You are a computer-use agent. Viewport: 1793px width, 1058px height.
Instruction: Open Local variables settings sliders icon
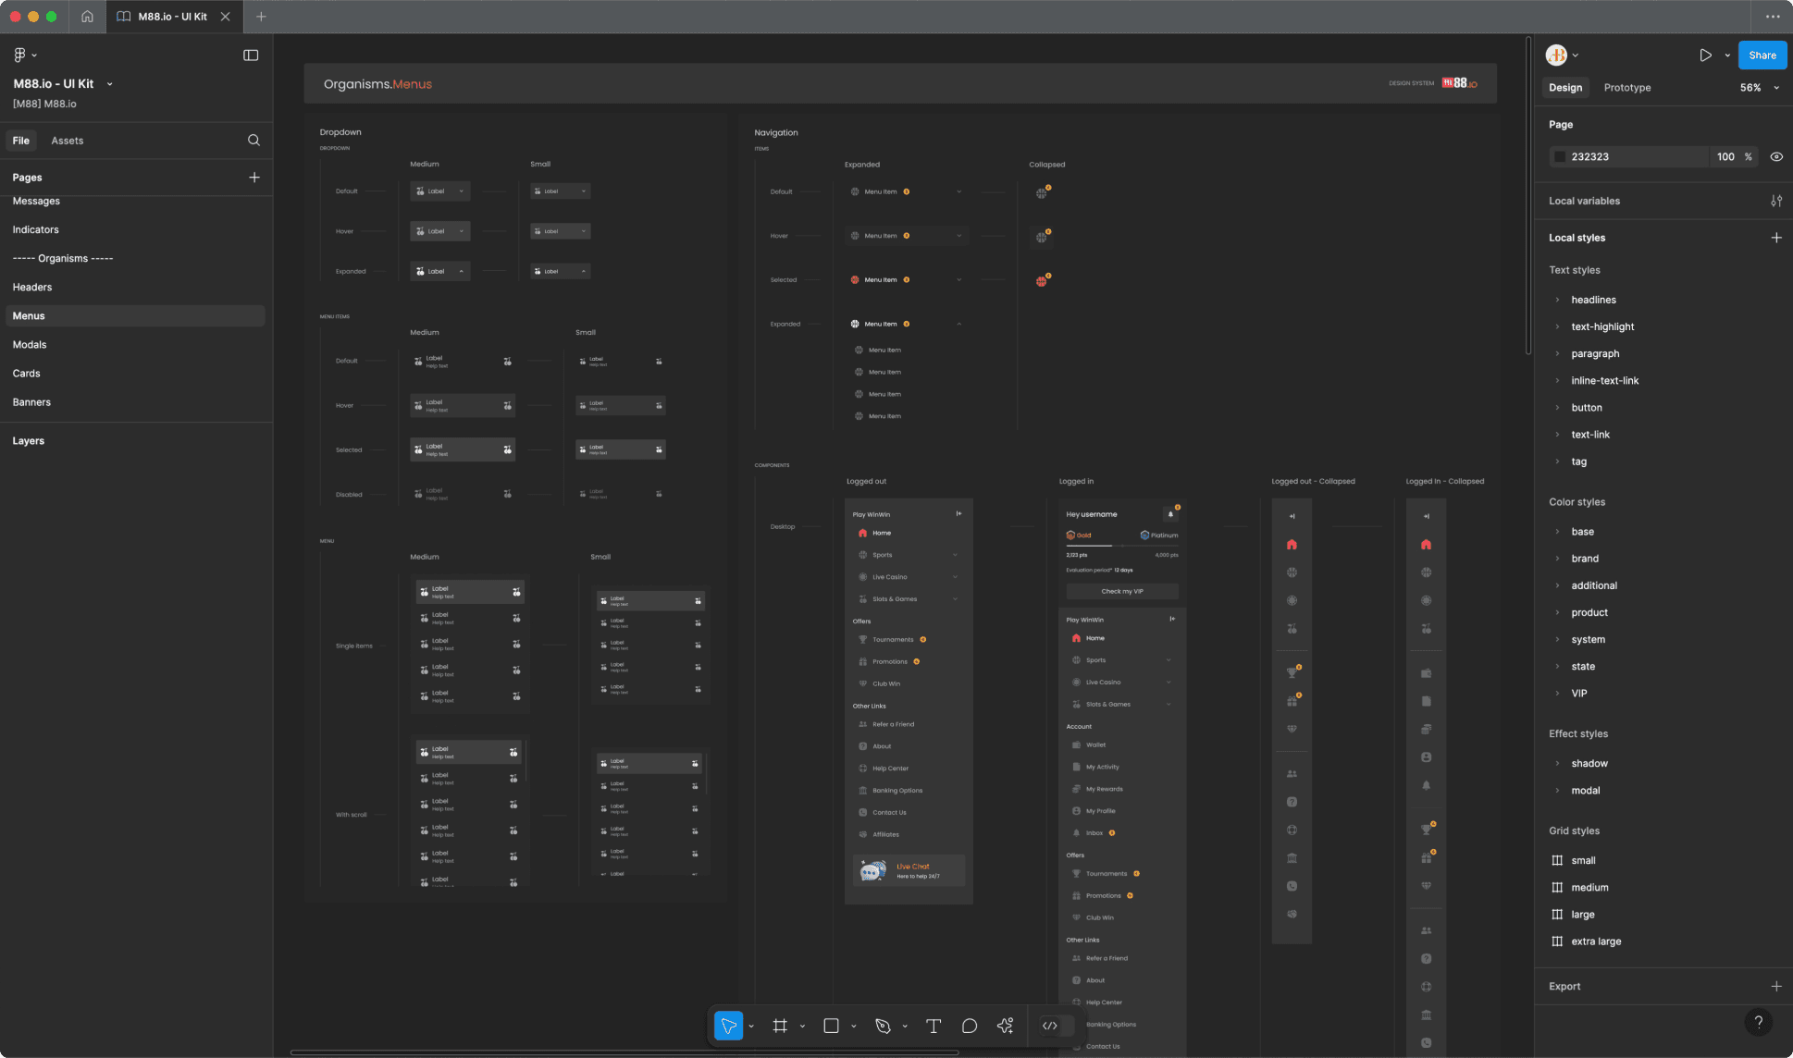point(1776,200)
